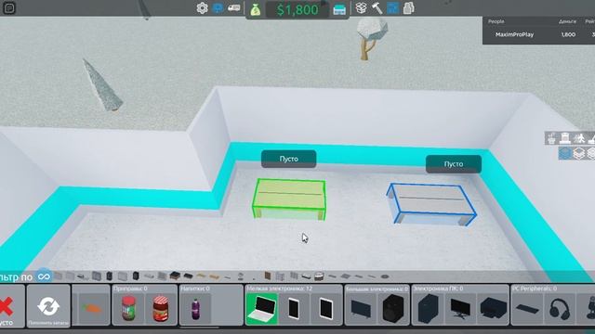This screenshot has height=334, width=595.
Task: Select the green-lidded jar product
Action: pyautogui.click(x=128, y=309)
